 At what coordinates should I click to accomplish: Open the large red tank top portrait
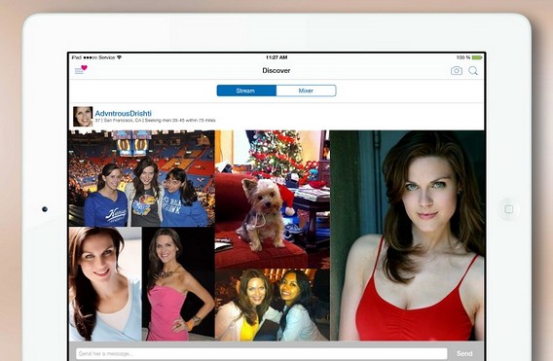point(407,235)
